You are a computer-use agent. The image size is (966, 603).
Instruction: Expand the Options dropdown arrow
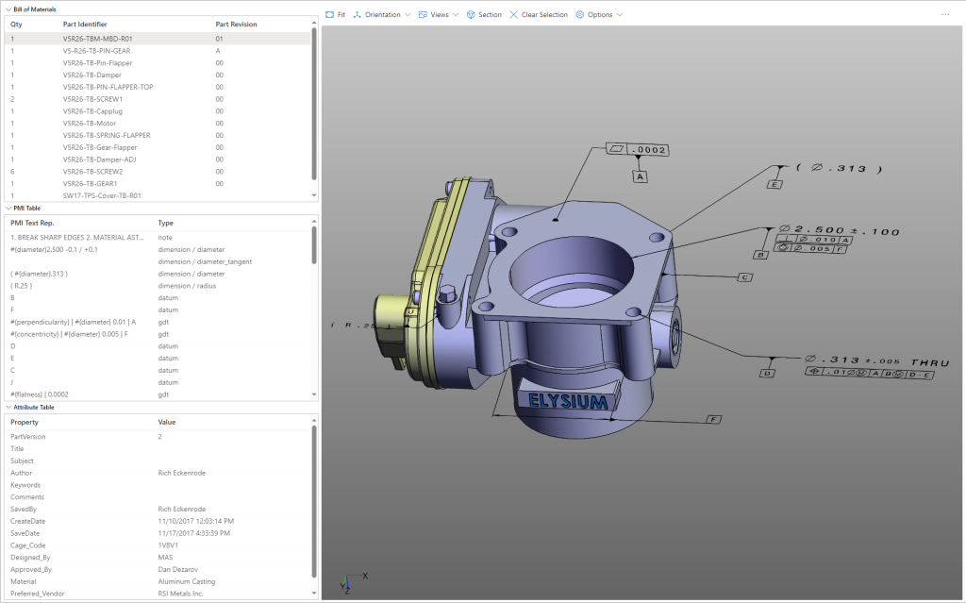click(620, 15)
